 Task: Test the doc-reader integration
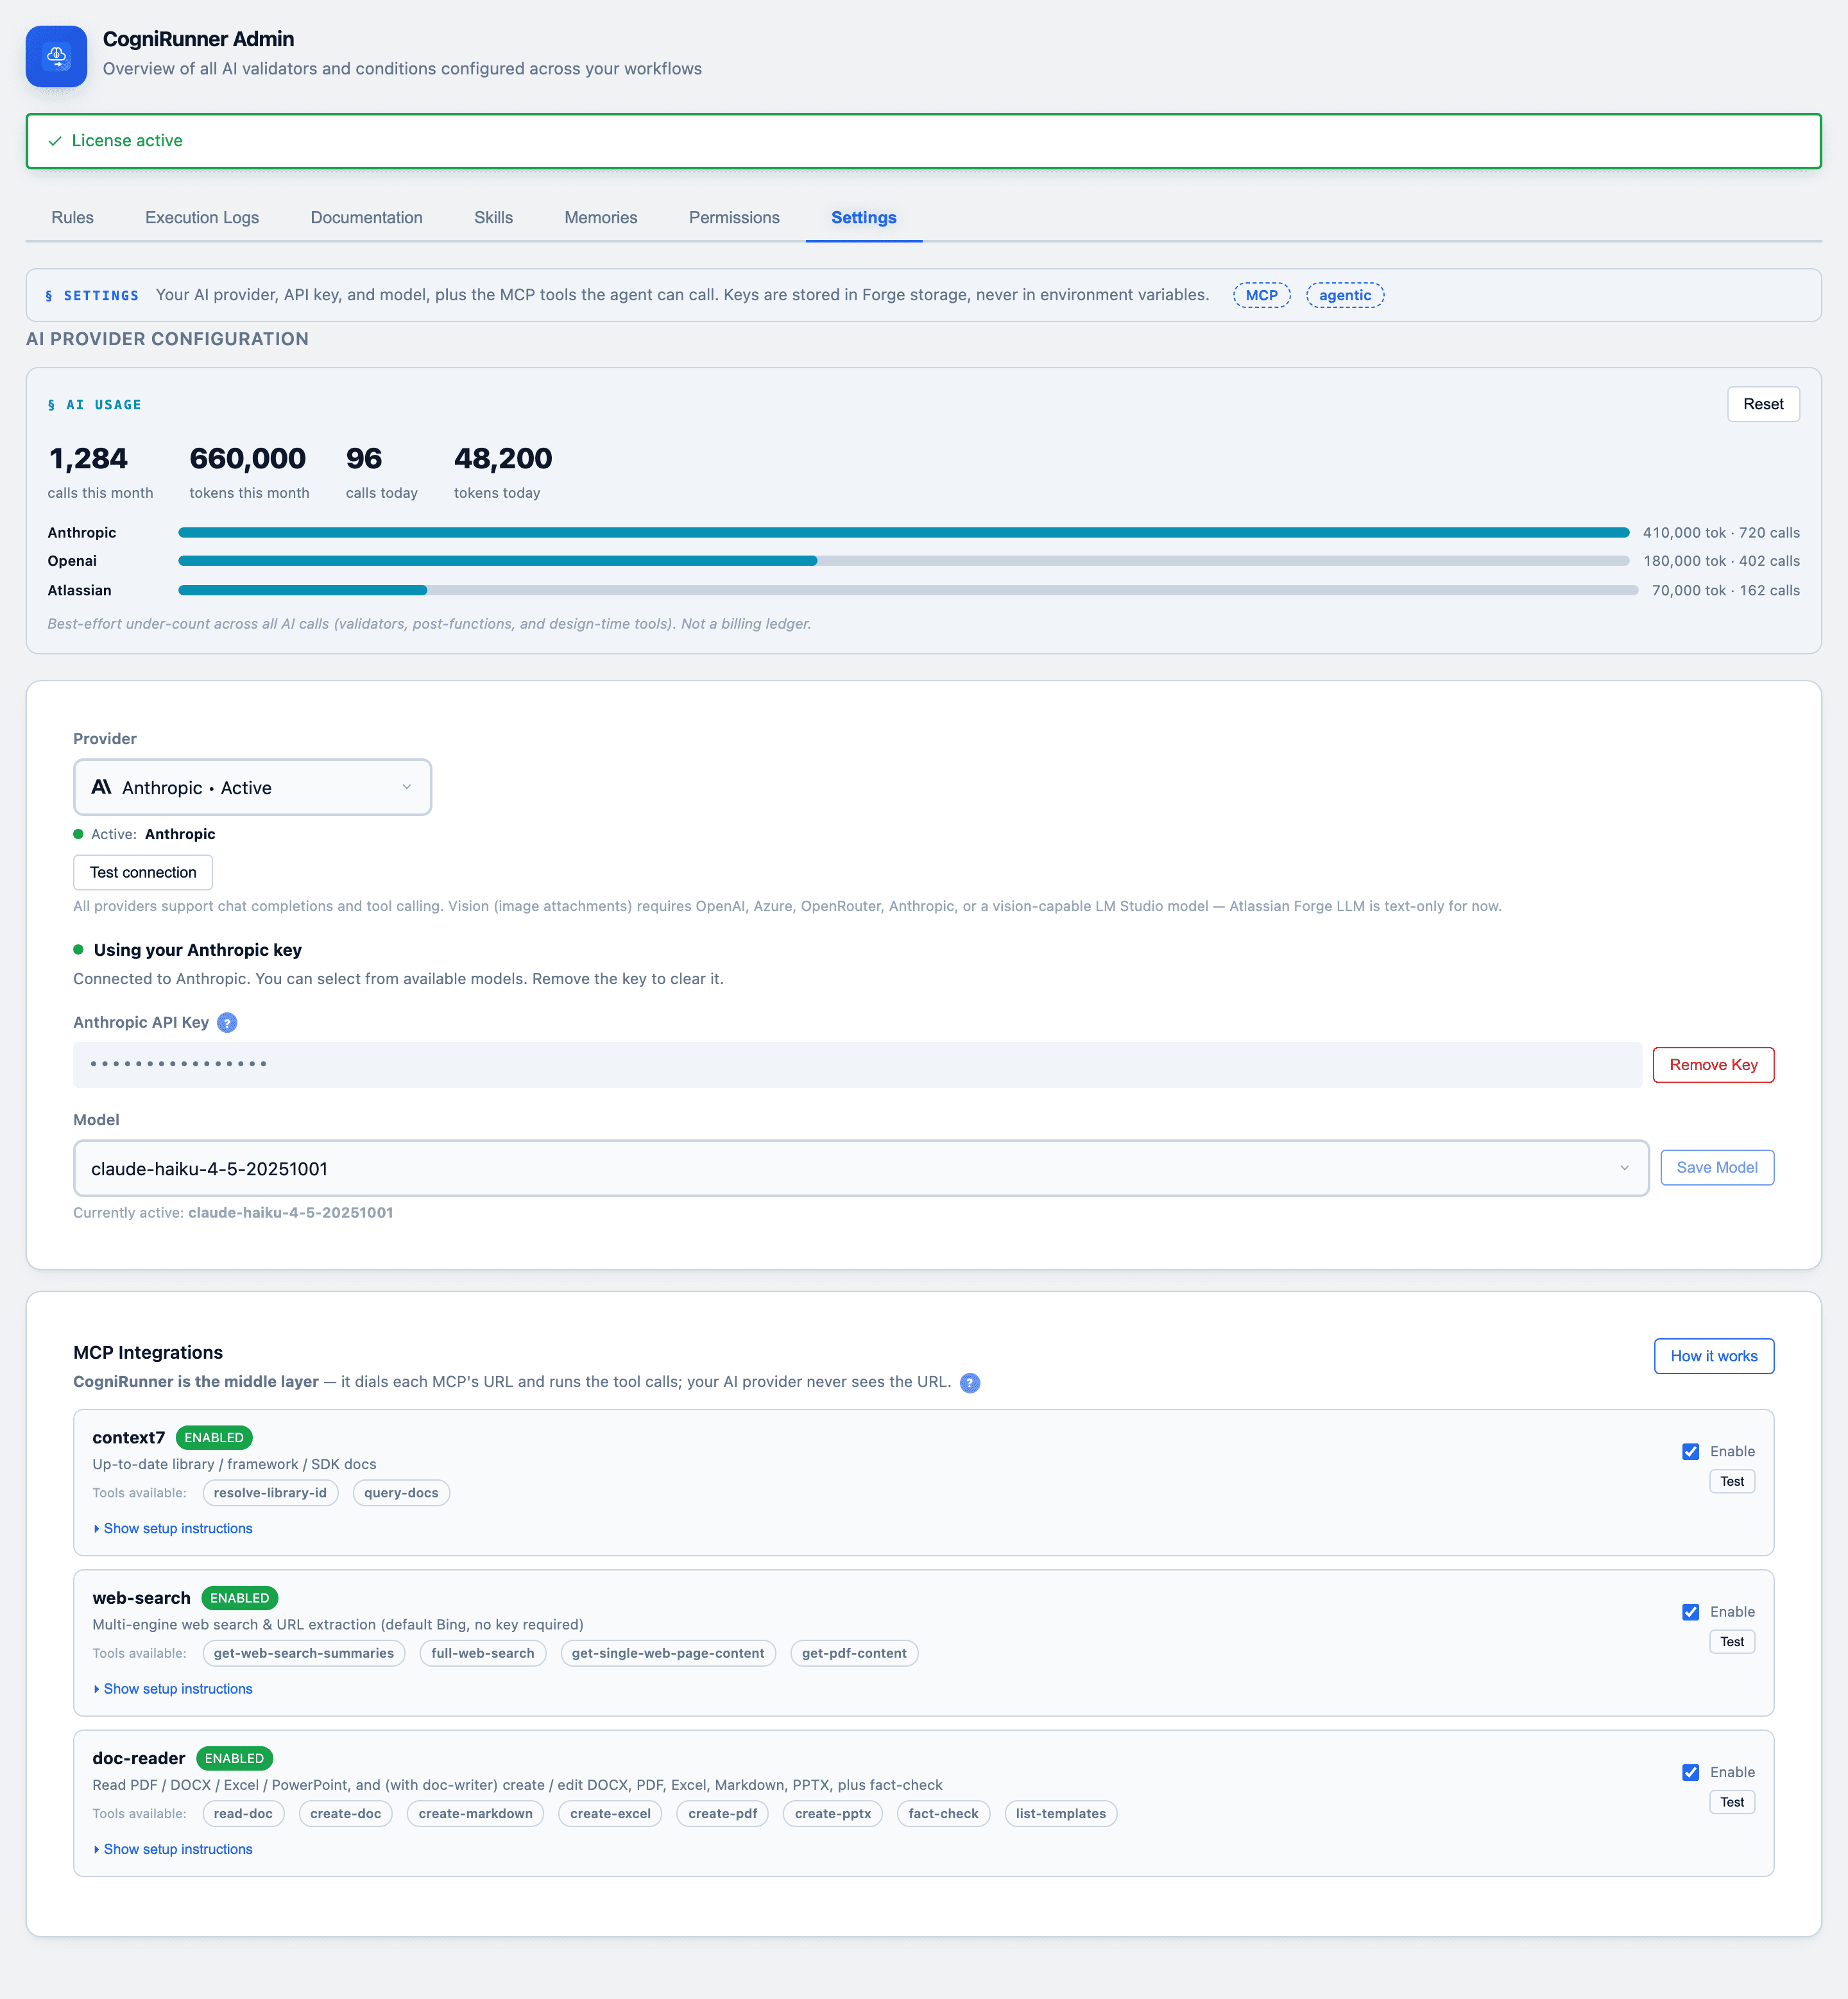click(x=1732, y=1802)
